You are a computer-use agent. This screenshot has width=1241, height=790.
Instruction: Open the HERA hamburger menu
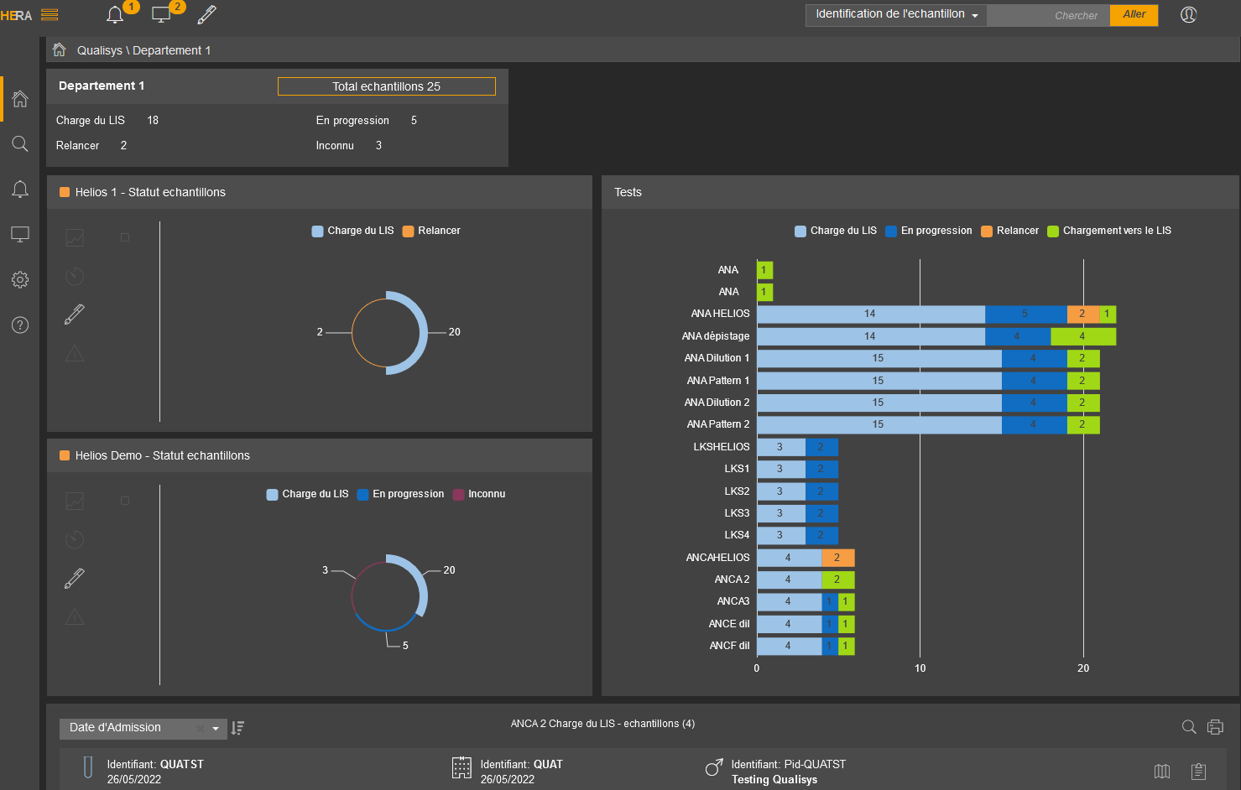pos(50,15)
